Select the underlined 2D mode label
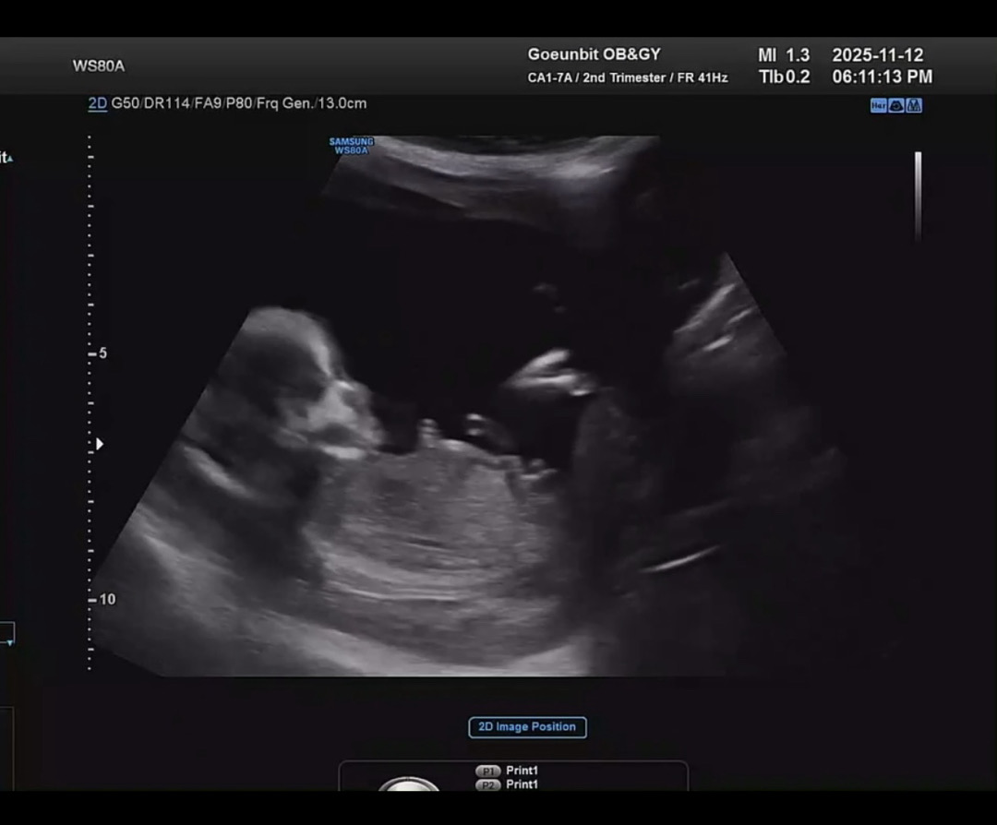Screen dimensions: 997x825 coord(97,103)
